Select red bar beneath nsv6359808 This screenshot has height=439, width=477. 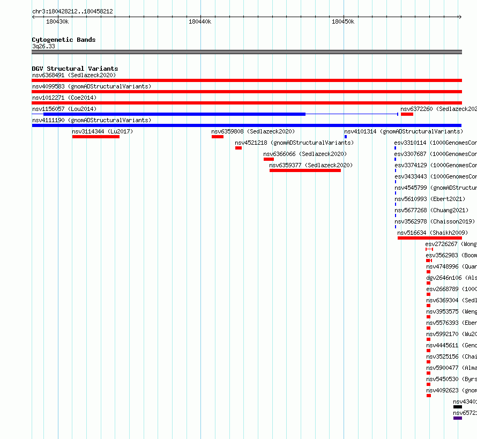(x=218, y=137)
